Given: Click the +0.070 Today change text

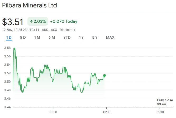Looking at the screenshot, I should (x=64, y=21).
